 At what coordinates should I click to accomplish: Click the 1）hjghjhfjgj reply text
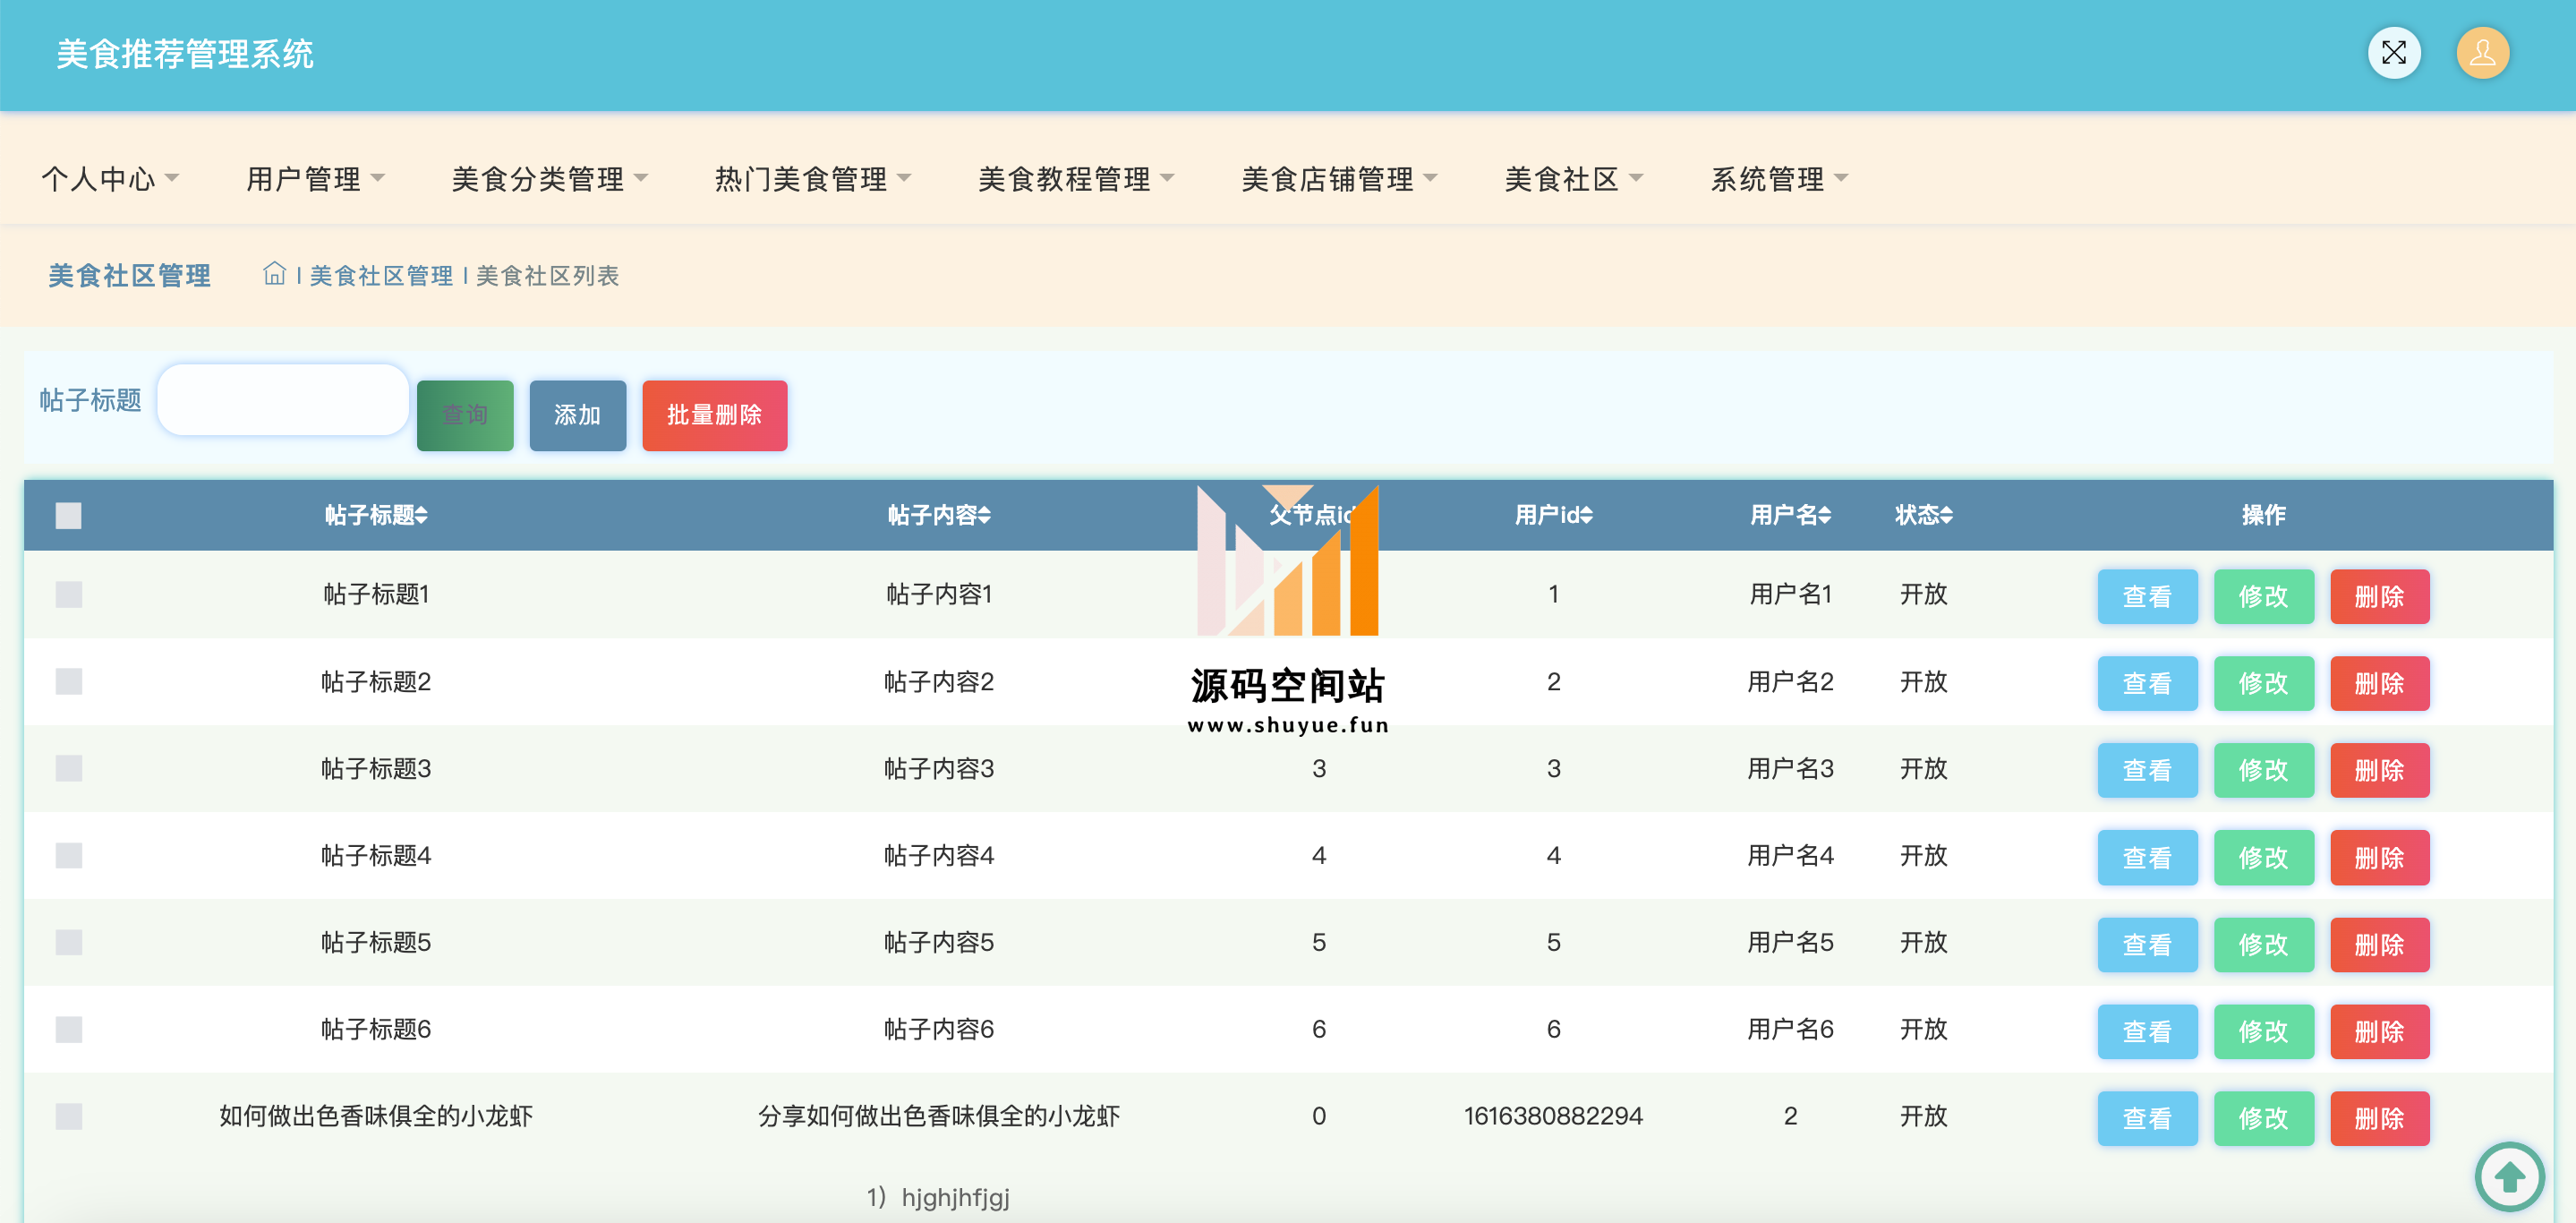click(x=938, y=1197)
